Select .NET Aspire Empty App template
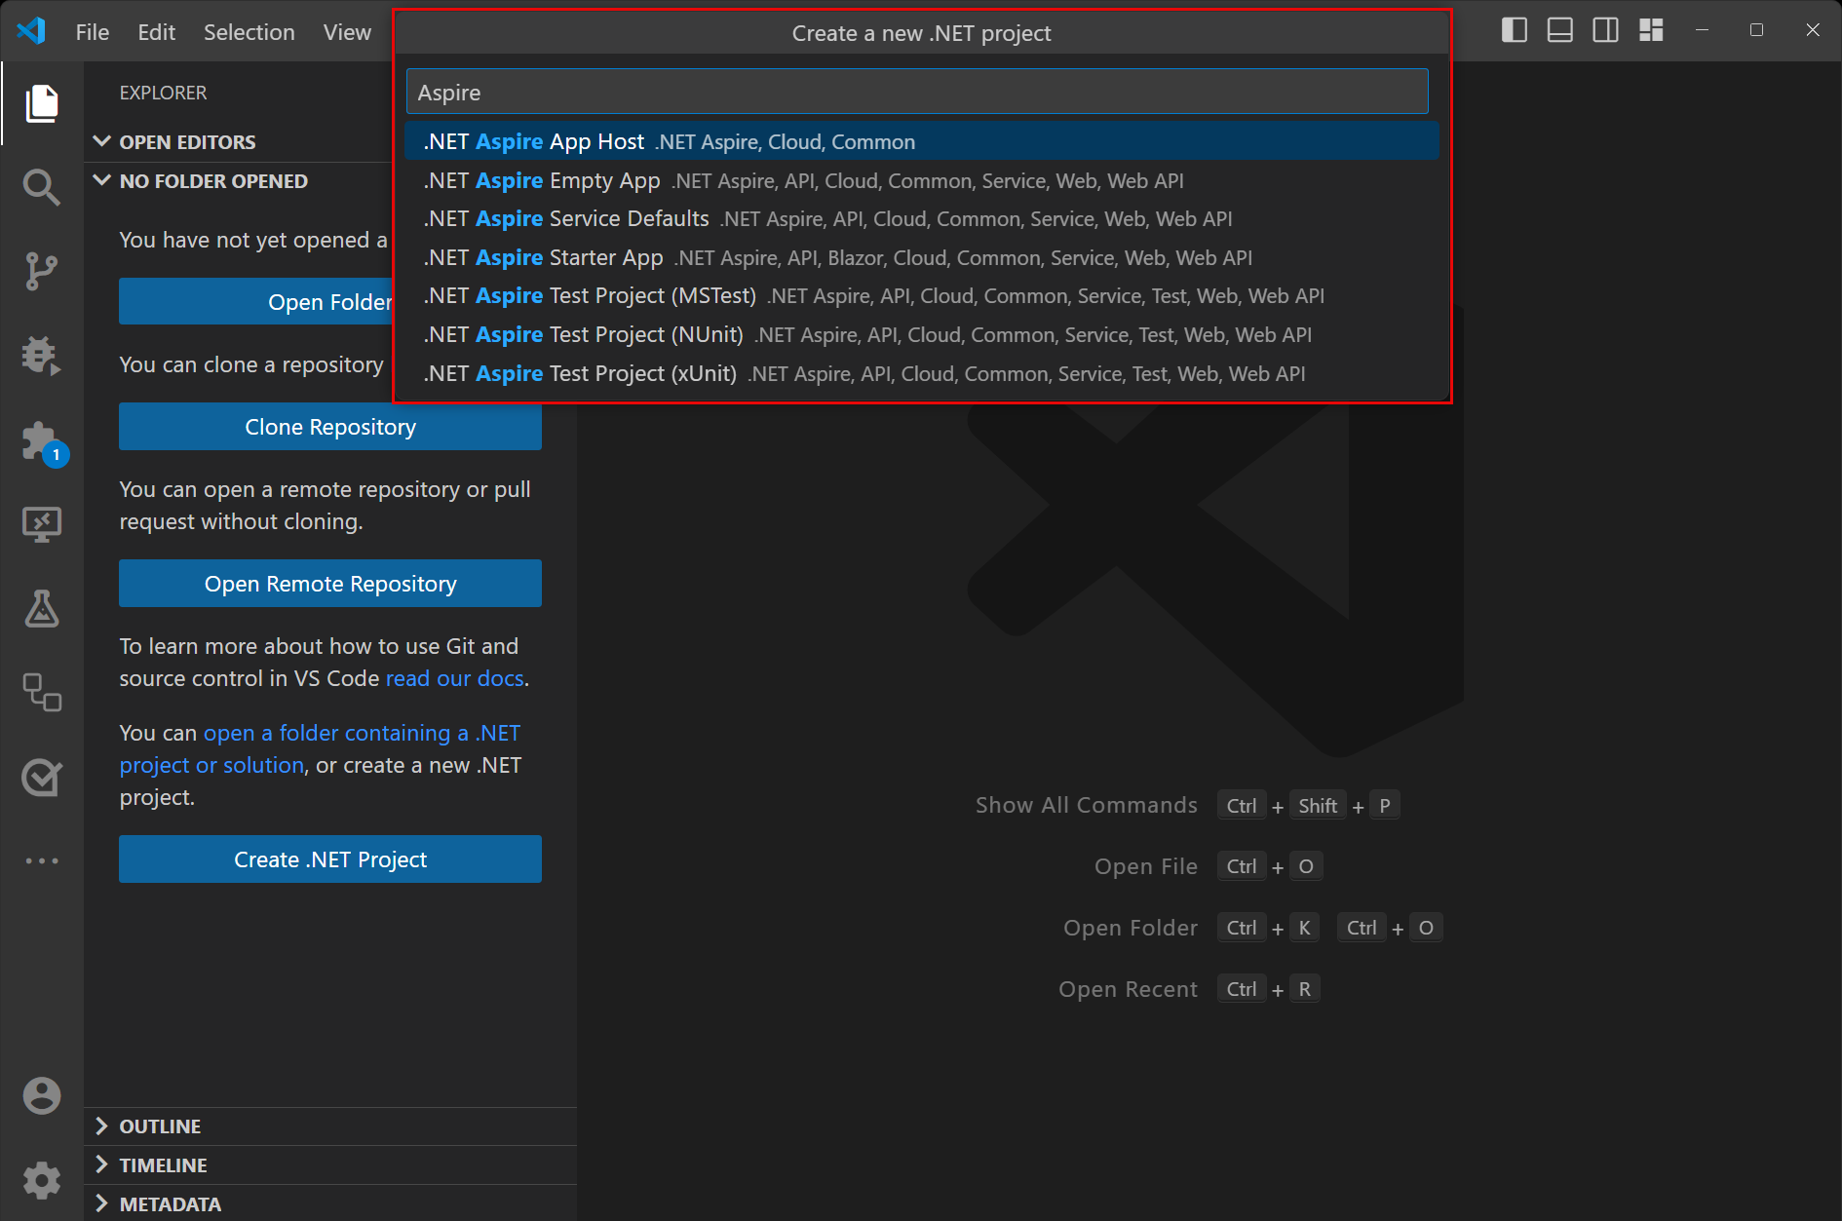Screen dimensions: 1842x1221 click(x=922, y=180)
